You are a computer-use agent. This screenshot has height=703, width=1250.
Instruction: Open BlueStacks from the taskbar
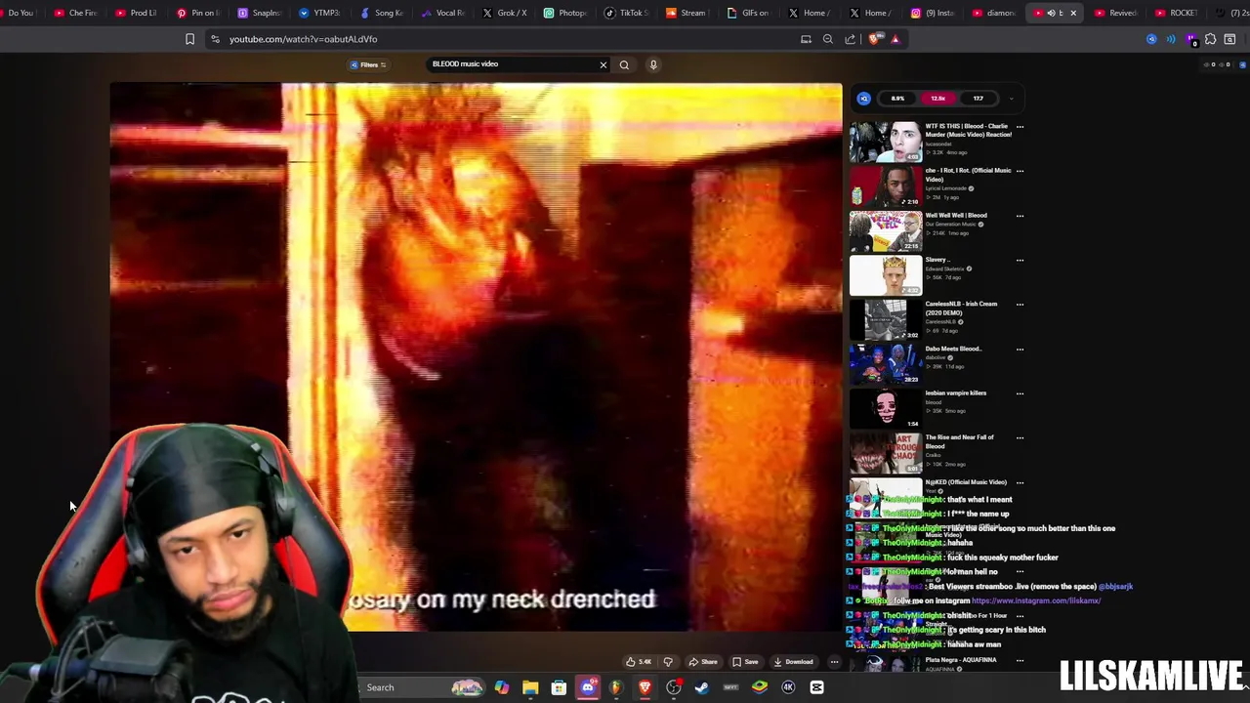click(760, 687)
